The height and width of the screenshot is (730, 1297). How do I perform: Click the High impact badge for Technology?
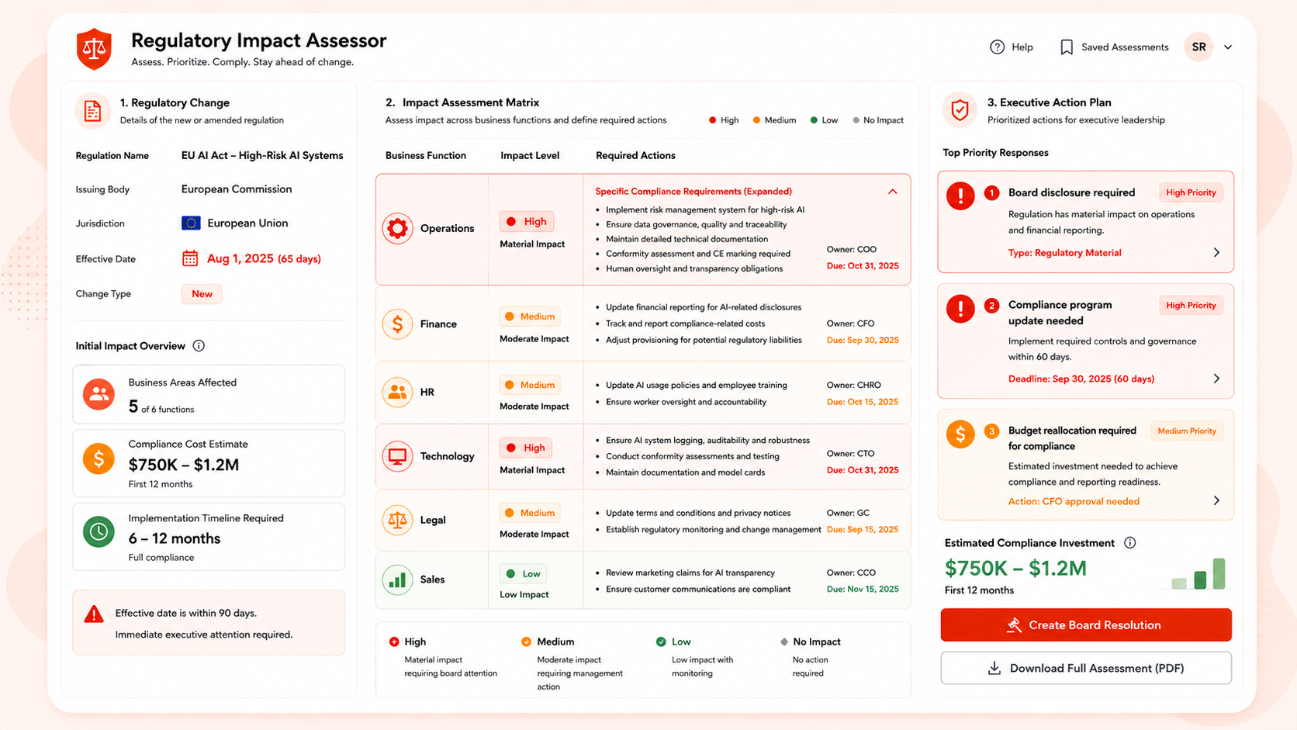point(526,448)
